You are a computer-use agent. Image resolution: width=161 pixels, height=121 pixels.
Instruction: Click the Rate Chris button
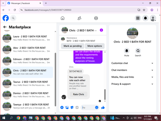pyautogui.click(x=79, y=94)
